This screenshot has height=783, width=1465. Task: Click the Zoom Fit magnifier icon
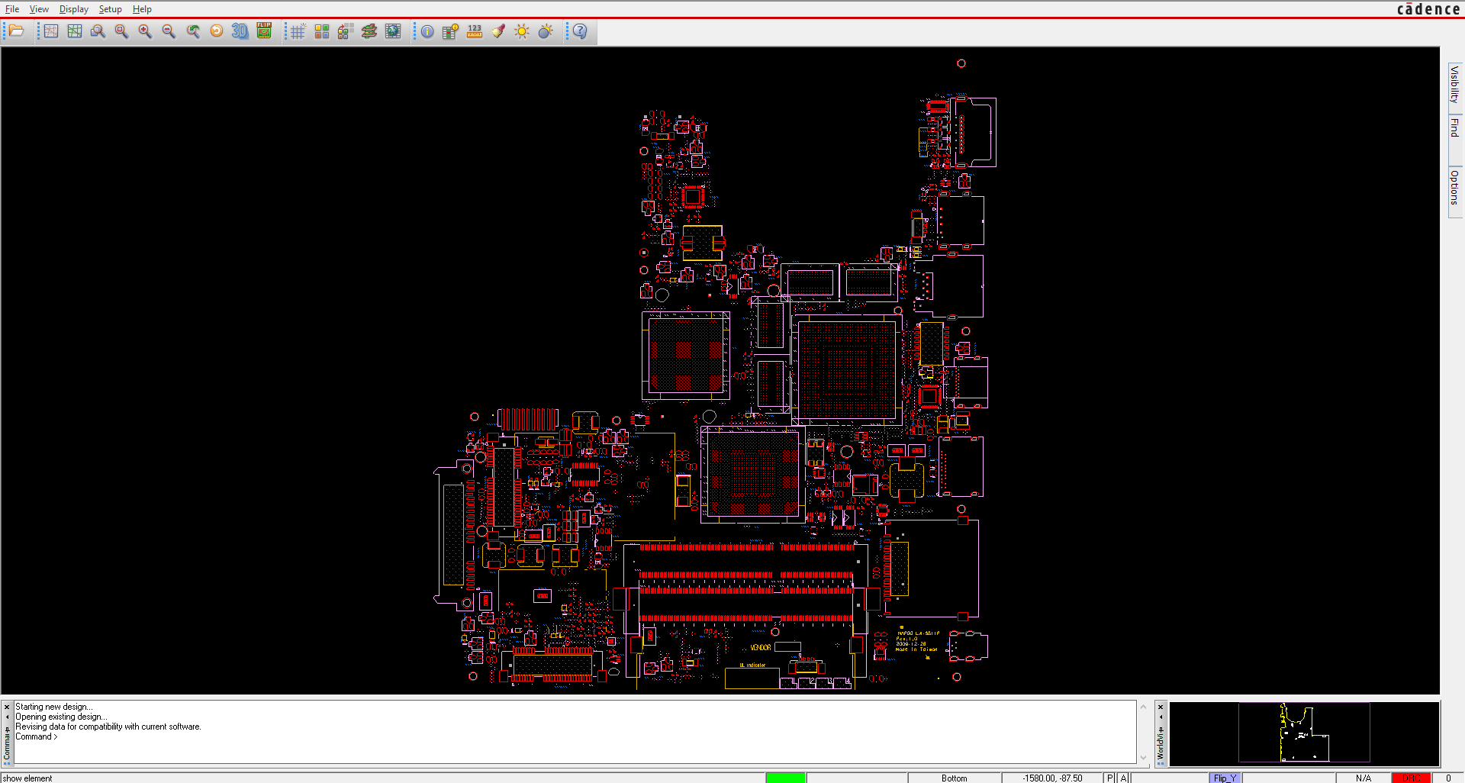[x=121, y=31]
